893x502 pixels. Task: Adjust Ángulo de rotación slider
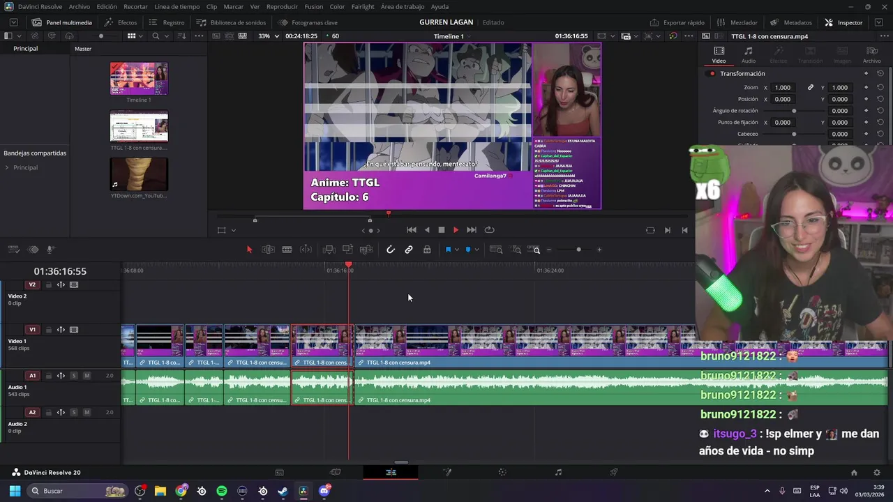click(x=793, y=111)
